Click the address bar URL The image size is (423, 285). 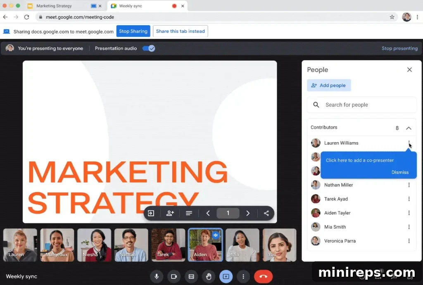(x=80, y=17)
